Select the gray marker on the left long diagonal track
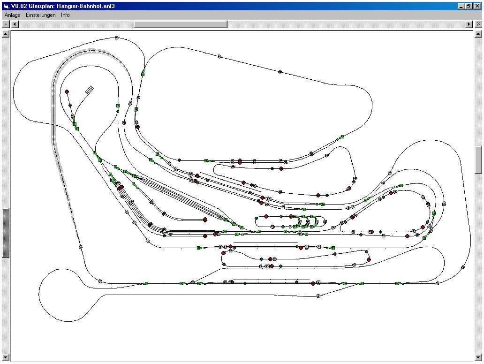484x364 pixels. [81, 247]
